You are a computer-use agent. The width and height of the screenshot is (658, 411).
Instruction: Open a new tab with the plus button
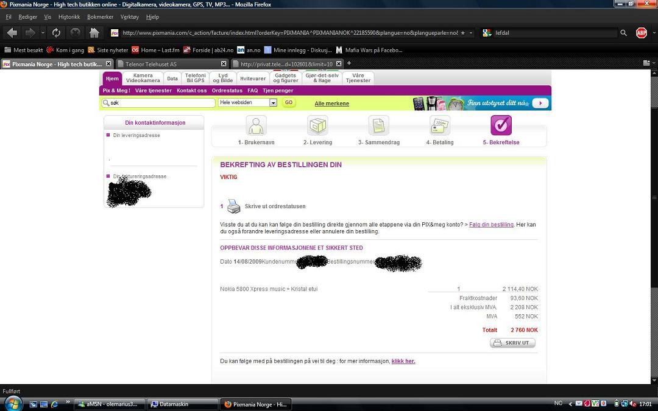[348, 63]
